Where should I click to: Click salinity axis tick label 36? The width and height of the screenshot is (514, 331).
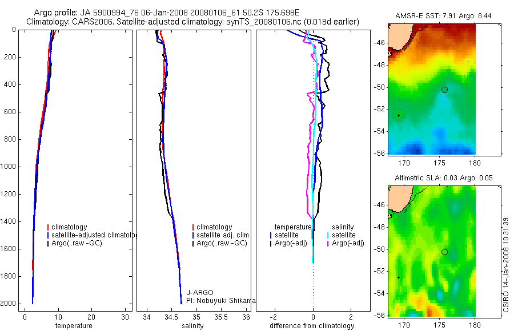point(246,317)
